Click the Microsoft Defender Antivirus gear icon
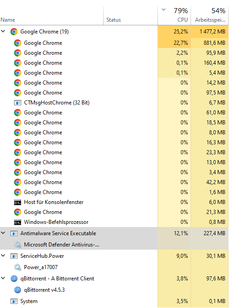Screen dimensions: 229x308 point(18,245)
